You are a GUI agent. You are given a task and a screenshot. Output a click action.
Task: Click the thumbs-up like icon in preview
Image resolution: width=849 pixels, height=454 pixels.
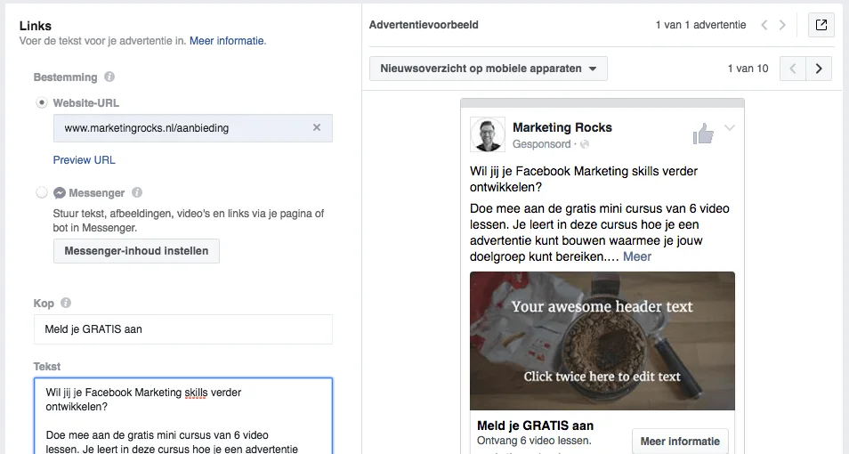tap(703, 134)
